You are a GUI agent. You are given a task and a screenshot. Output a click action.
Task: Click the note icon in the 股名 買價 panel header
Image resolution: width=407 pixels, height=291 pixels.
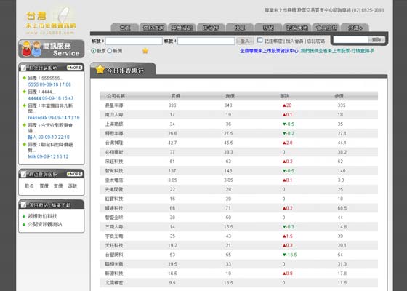[x=24, y=174]
